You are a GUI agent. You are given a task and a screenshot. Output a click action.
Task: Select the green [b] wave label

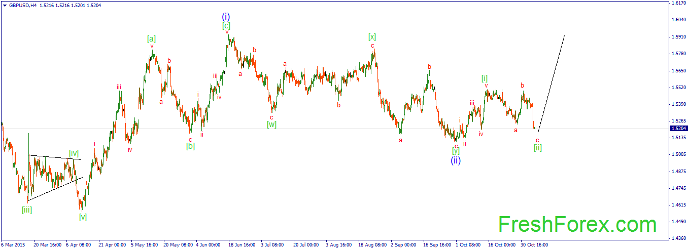[190, 146]
